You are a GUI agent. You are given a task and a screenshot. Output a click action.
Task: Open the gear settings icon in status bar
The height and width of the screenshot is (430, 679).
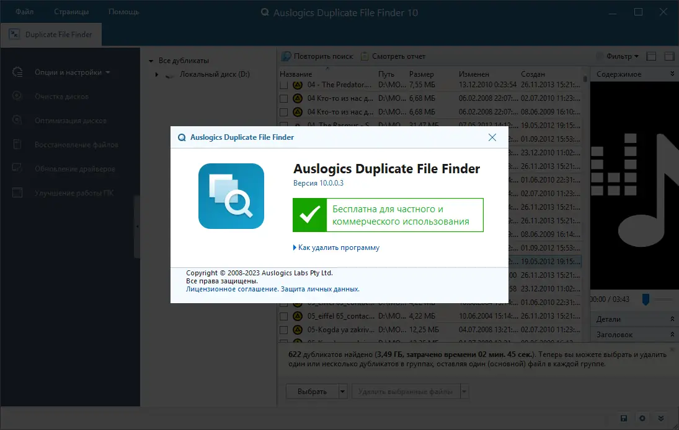642,418
